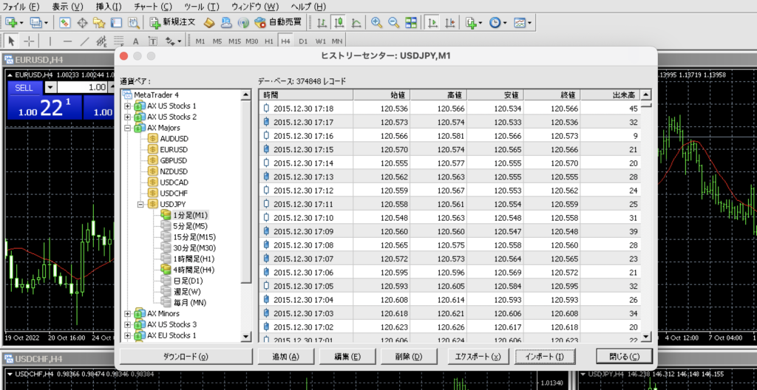The width and height of the screenshot is (757, 390).
Task: Switch to bar chart display icon
Action: point(322,22)
